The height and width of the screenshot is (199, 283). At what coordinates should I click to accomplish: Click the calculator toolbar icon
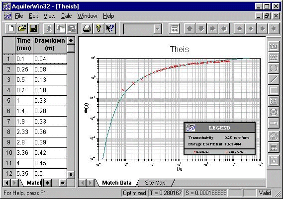coord(174,28)
